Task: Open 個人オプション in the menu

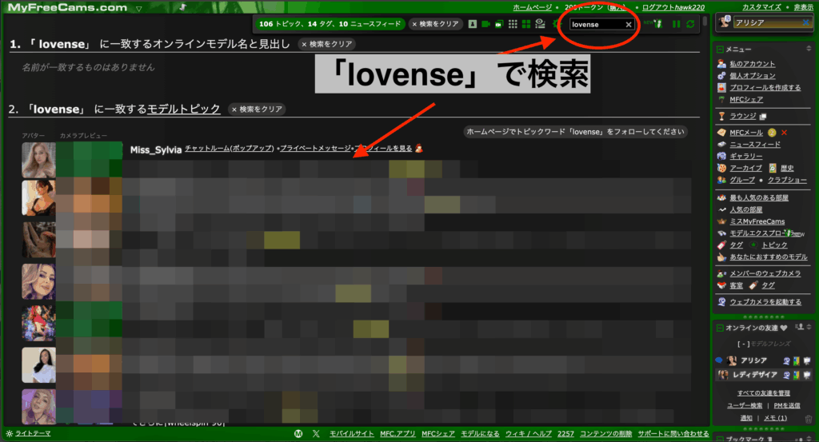Action: pos(753,76)
